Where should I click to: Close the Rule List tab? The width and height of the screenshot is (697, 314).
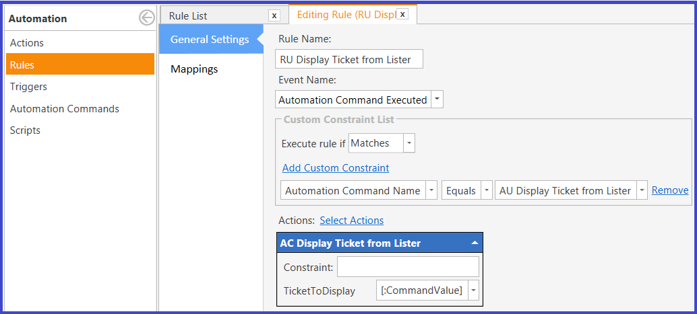click(274, 15)
